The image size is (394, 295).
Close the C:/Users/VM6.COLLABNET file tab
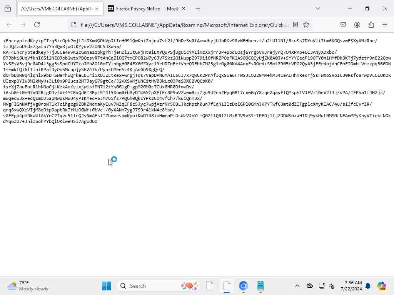(x=97, y=9)
